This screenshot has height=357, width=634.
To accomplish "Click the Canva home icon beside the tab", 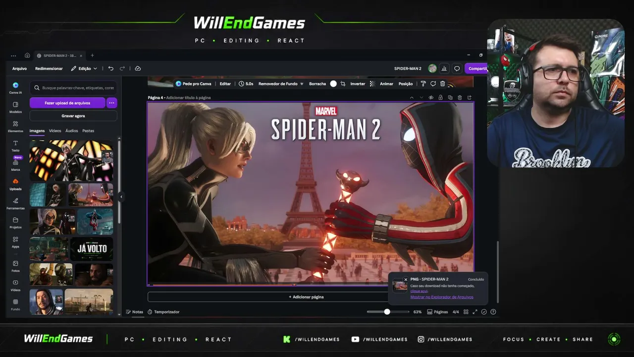I will 27,56.
